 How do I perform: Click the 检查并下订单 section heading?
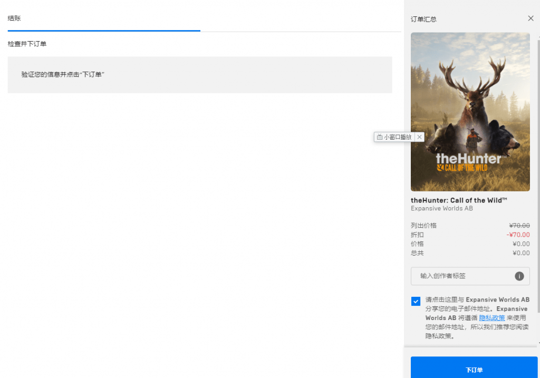(27, 44)
